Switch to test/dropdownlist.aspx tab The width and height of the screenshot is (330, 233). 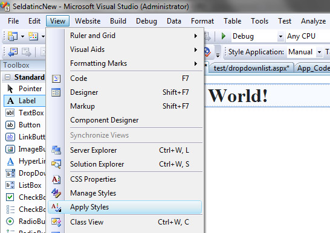coord(251,68)
